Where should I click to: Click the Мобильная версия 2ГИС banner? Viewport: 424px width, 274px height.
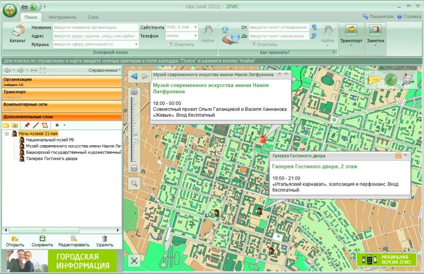coord(386,260)
